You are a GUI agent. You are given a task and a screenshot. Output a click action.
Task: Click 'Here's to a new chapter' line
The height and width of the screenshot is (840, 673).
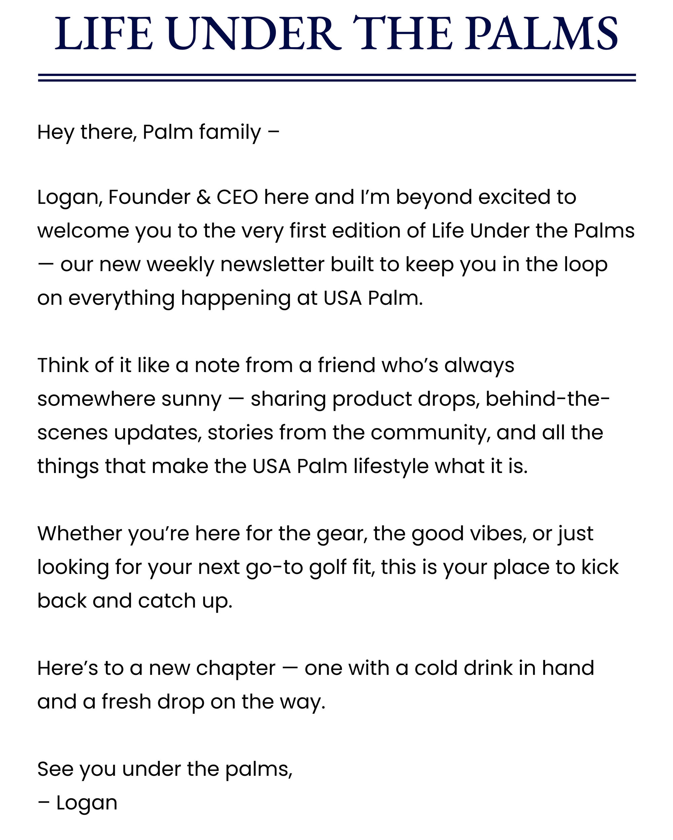156,668
